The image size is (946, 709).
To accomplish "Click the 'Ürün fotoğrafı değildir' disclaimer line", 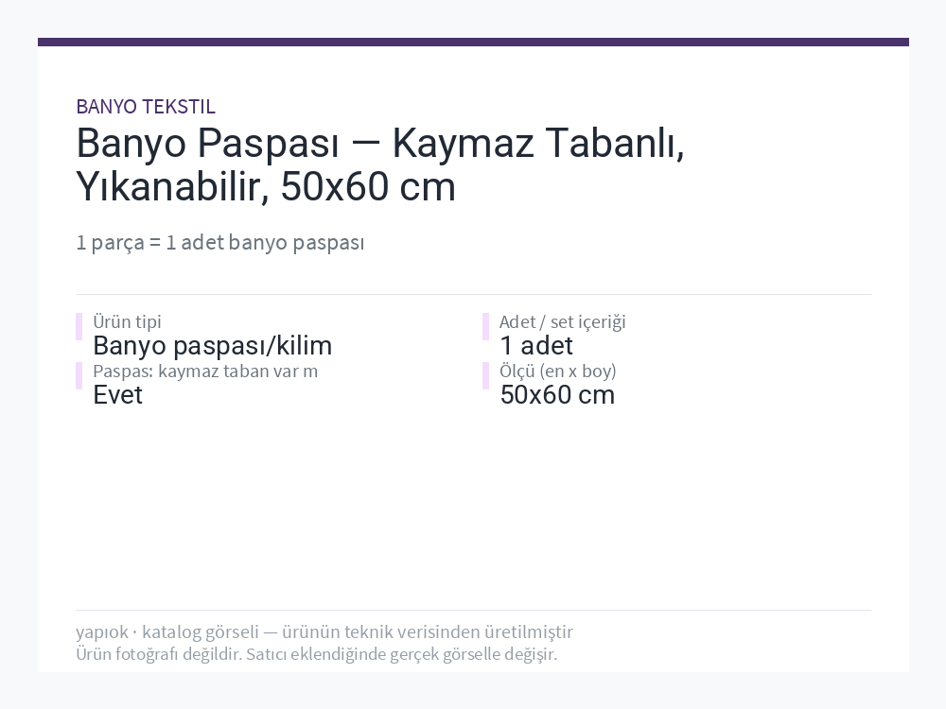I will (316, 654).
